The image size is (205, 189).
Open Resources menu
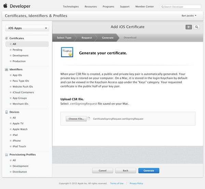(91, 6)
